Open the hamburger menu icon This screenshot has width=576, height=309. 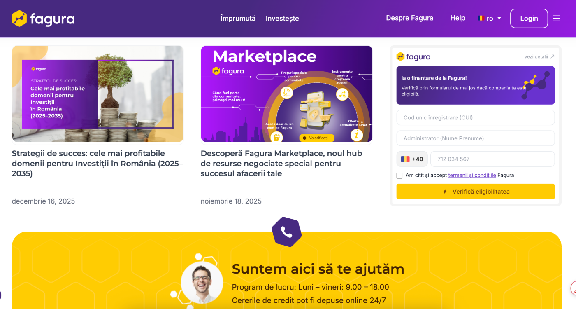(556, 19)
